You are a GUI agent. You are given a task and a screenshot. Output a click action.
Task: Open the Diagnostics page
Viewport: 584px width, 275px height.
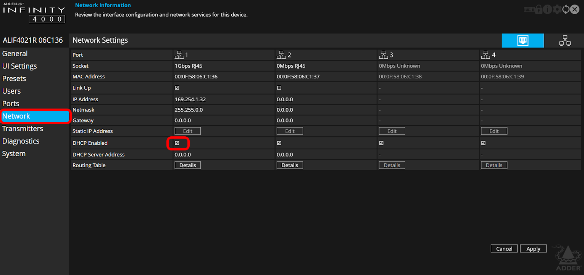(x=21, y=141)
